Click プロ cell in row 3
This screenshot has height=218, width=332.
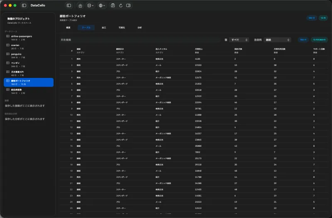pyautogui.click(x=118, y=71)
